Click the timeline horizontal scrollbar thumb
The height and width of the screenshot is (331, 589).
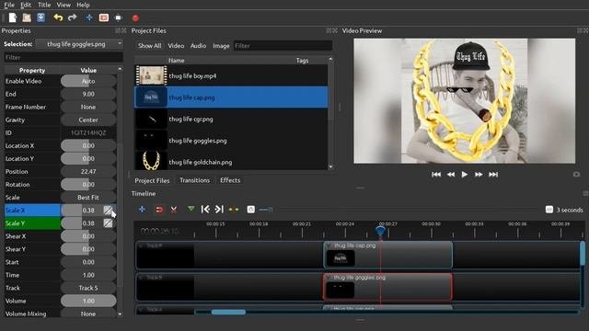click(228, 312)
